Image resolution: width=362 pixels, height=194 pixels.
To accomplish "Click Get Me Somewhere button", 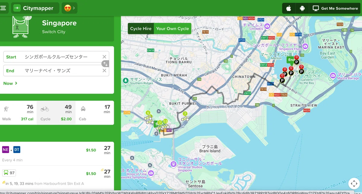I will 335,8.
